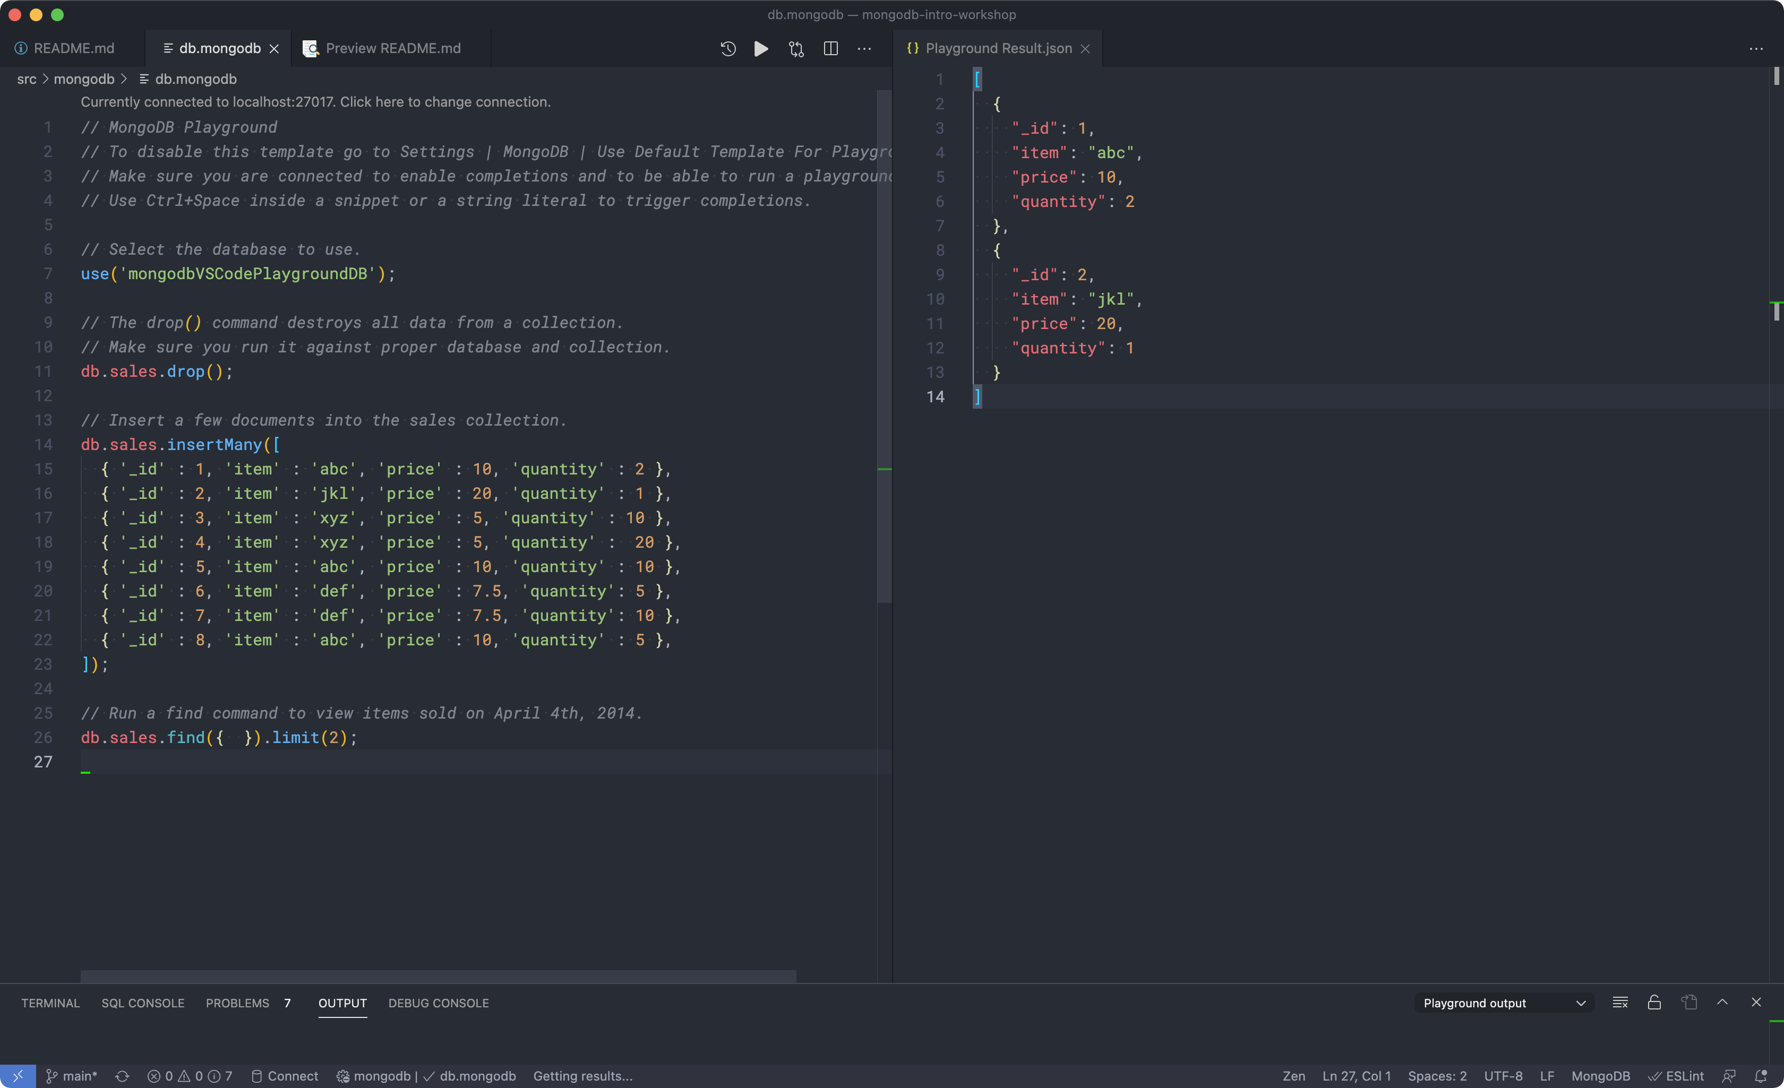Open the notifications bell in the status bar
1784x1088 pixels.
click(1761, 1076)
